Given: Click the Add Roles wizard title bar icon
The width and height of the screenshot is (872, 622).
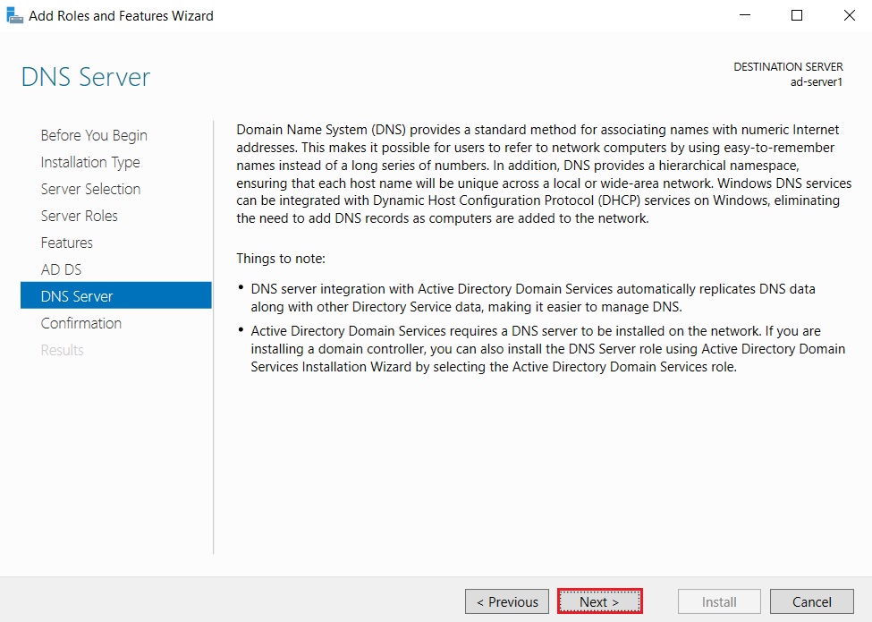Looking at the screenshot, I should coord(14,14).
